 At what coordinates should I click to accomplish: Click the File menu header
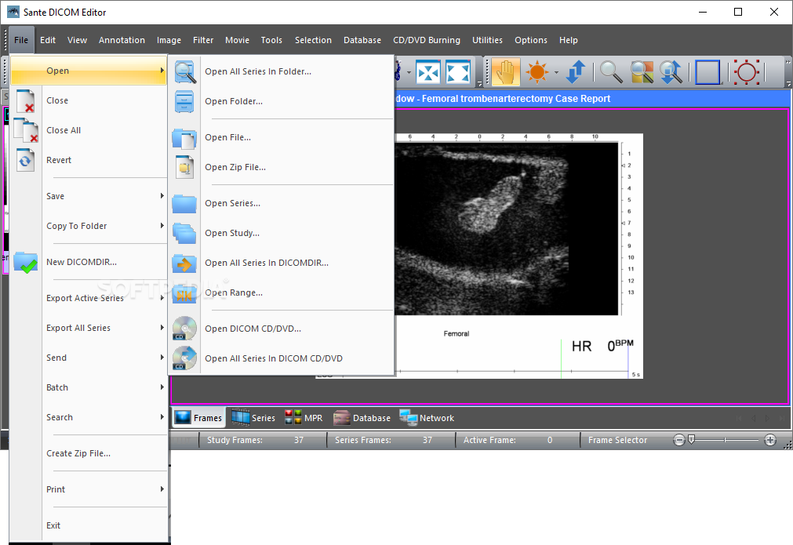click(20, 40)
